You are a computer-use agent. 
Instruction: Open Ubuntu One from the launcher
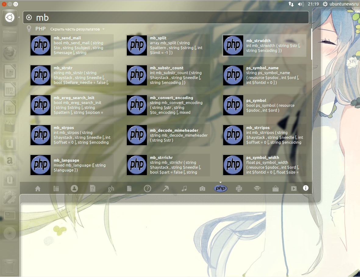coord(10,143)
